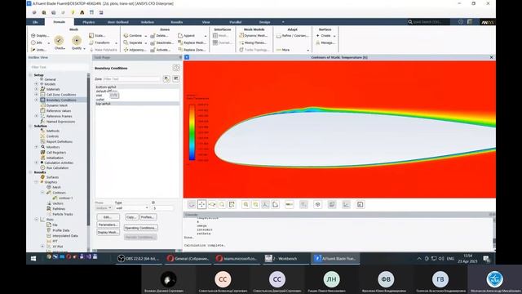The height and width of the screenshot is (294, 522).
Task: Click the Edit... button
Action: point(108,217)
